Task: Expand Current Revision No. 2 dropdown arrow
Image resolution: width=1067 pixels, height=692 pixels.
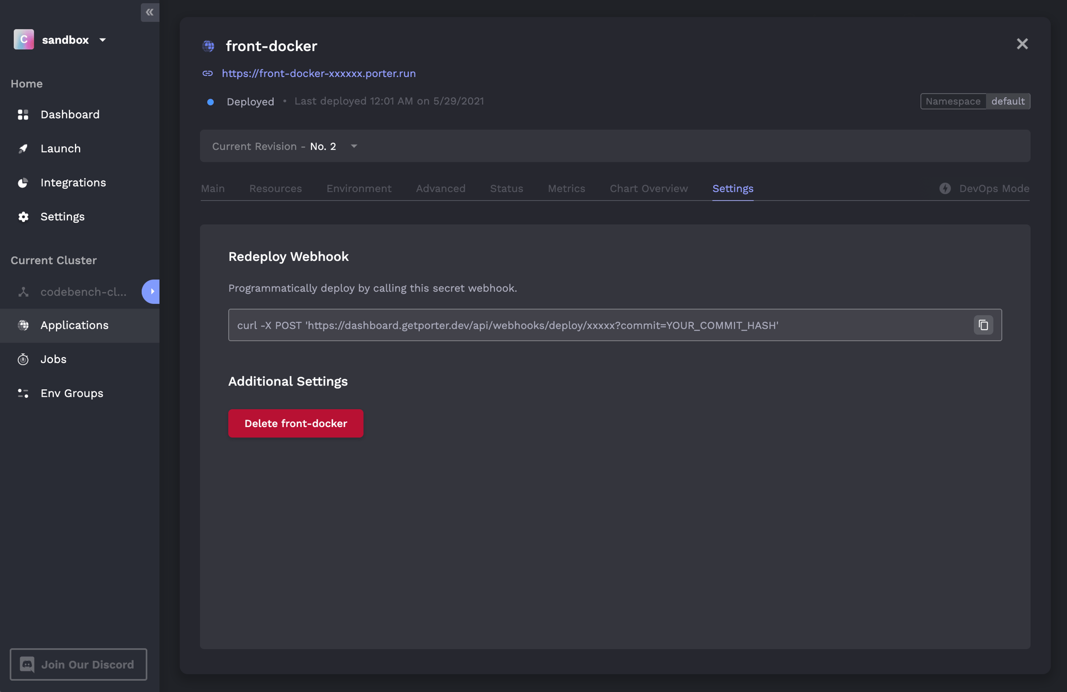Action: tap(354, 146)
